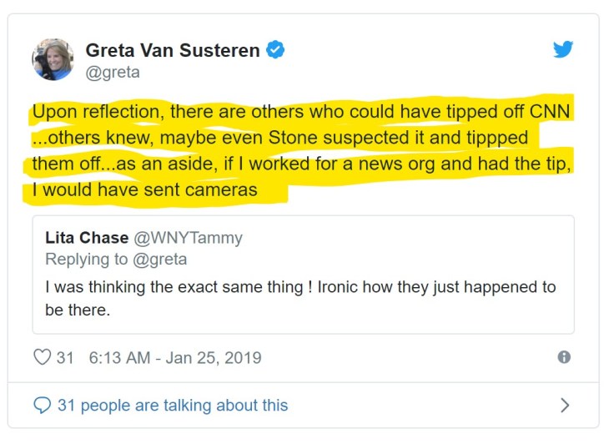Open the quoted reply 'I was thinking the exact same thing'

(x=300, y=287)
